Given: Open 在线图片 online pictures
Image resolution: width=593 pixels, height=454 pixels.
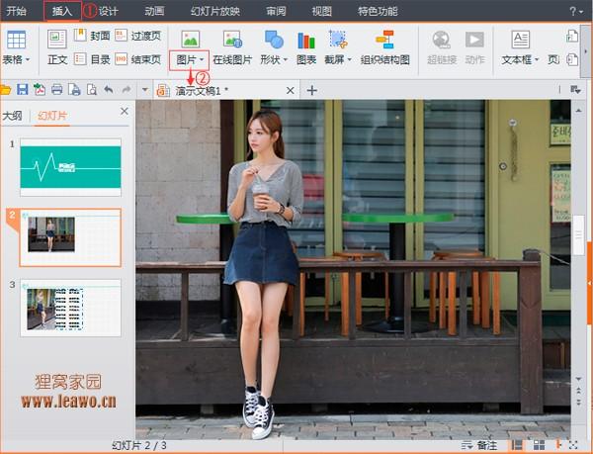Looking at the screenshot, I should pyautogui.click(x=232, y=47).
